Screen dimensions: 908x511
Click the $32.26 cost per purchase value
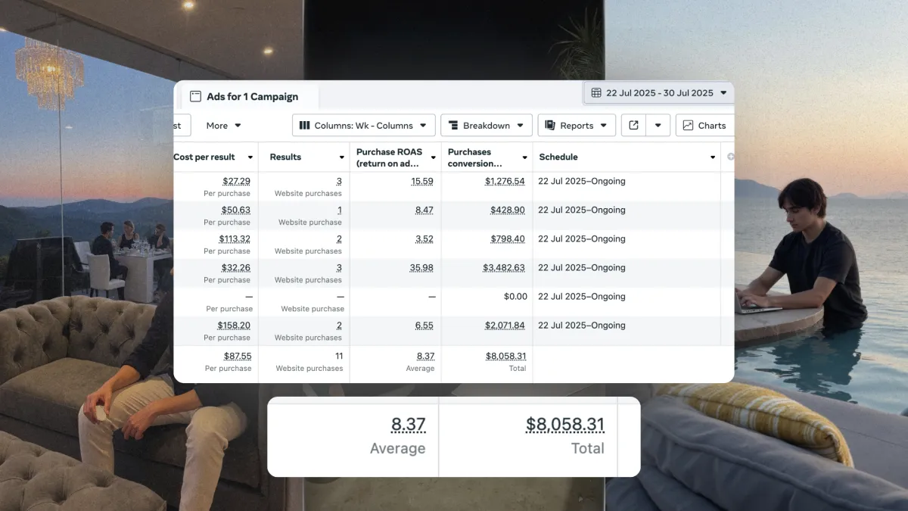[x=236, y=268]
